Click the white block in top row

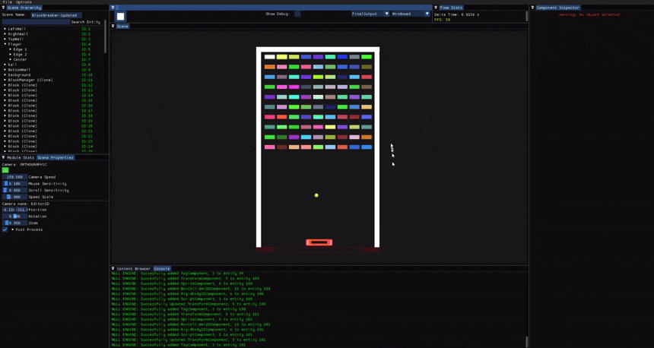pos(270,57)
